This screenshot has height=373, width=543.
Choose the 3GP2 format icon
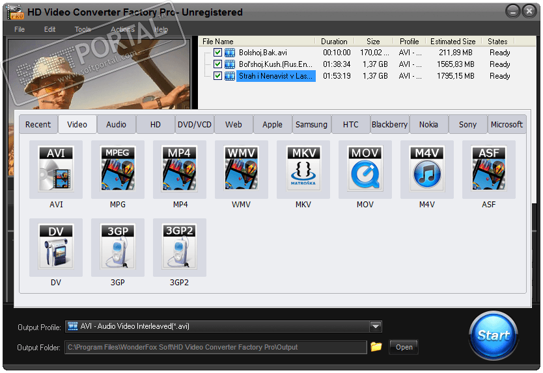click(180, 247)
